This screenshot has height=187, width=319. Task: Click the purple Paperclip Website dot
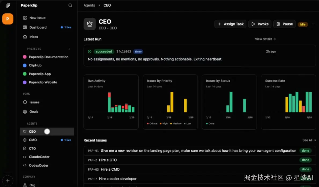tap(25, 82)
